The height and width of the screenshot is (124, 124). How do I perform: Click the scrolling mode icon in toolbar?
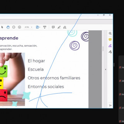point(45,27)
